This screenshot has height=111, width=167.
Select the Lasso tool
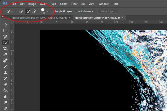click(5, 37)
